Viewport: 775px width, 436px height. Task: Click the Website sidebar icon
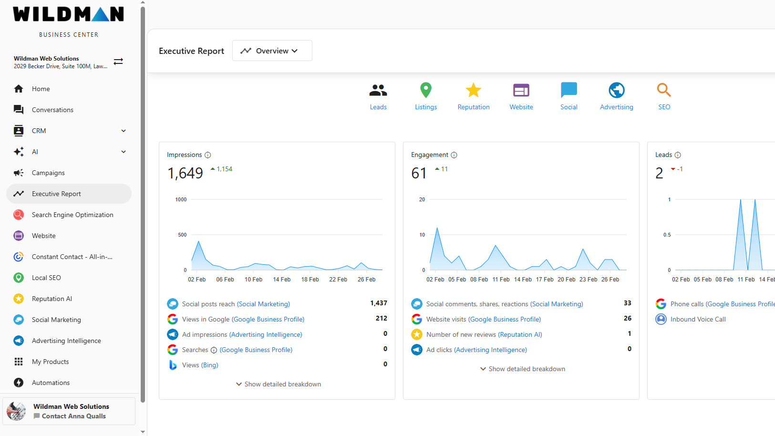pyautogui.click(x=19, y=236)
